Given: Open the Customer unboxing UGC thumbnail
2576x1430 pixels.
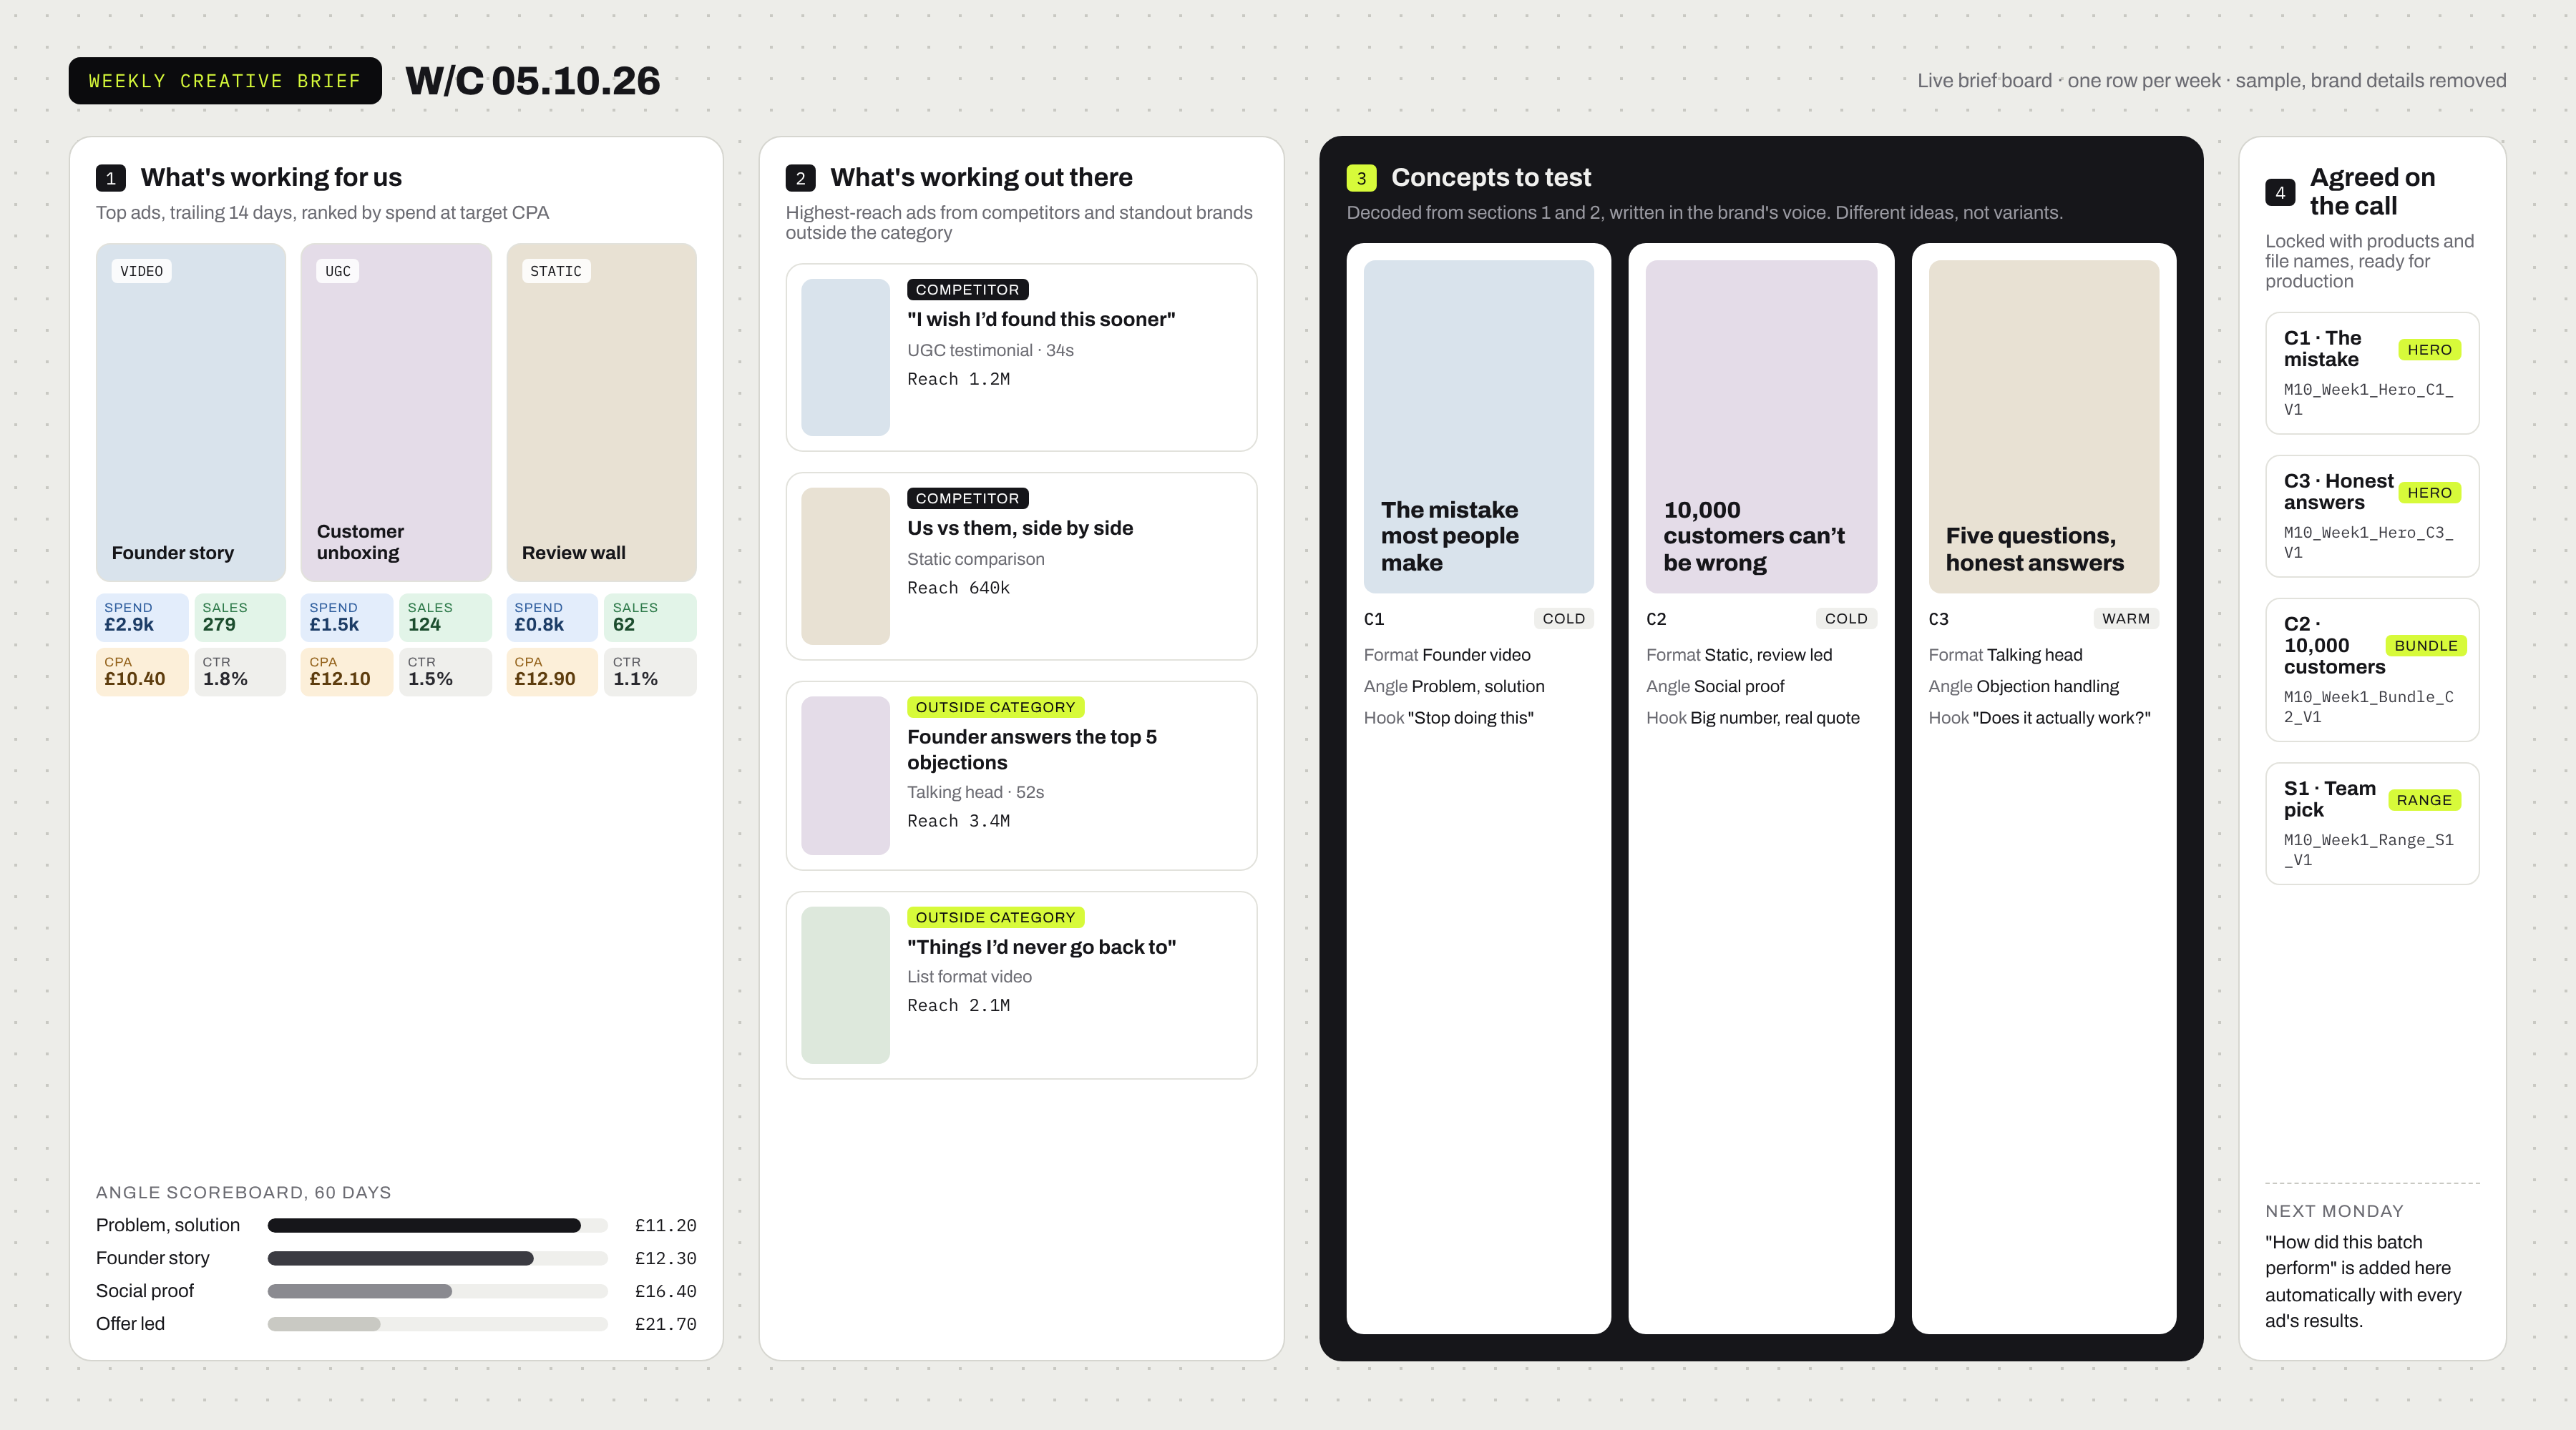Looking at the screenshot, I should click(396, 412).
